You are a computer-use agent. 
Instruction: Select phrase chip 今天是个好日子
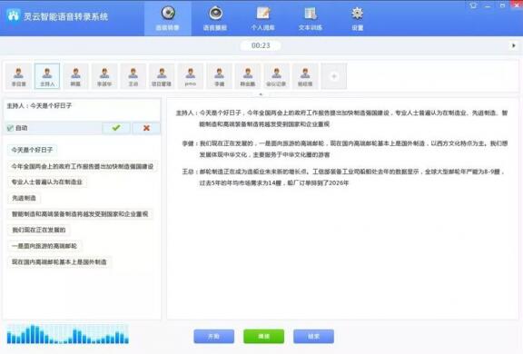32,150
